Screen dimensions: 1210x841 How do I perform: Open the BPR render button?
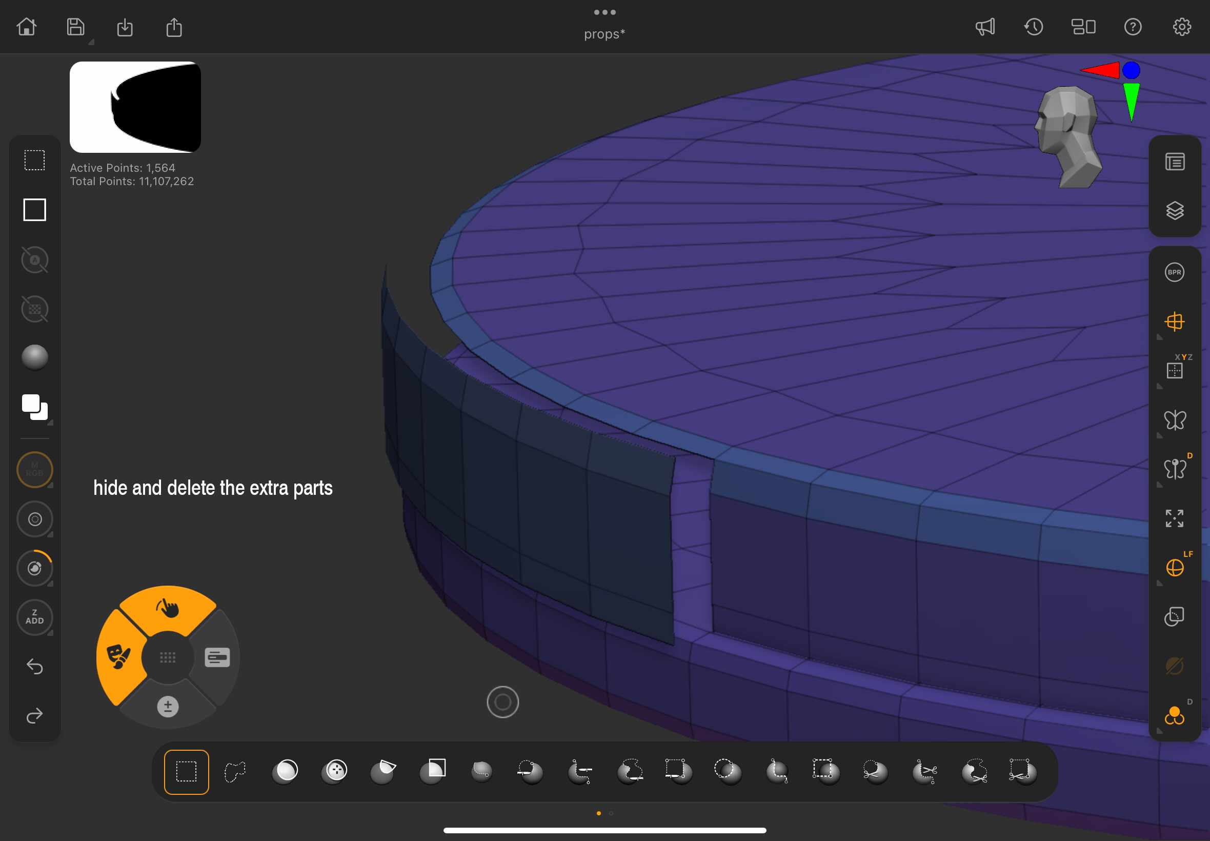click(1174, 272)
